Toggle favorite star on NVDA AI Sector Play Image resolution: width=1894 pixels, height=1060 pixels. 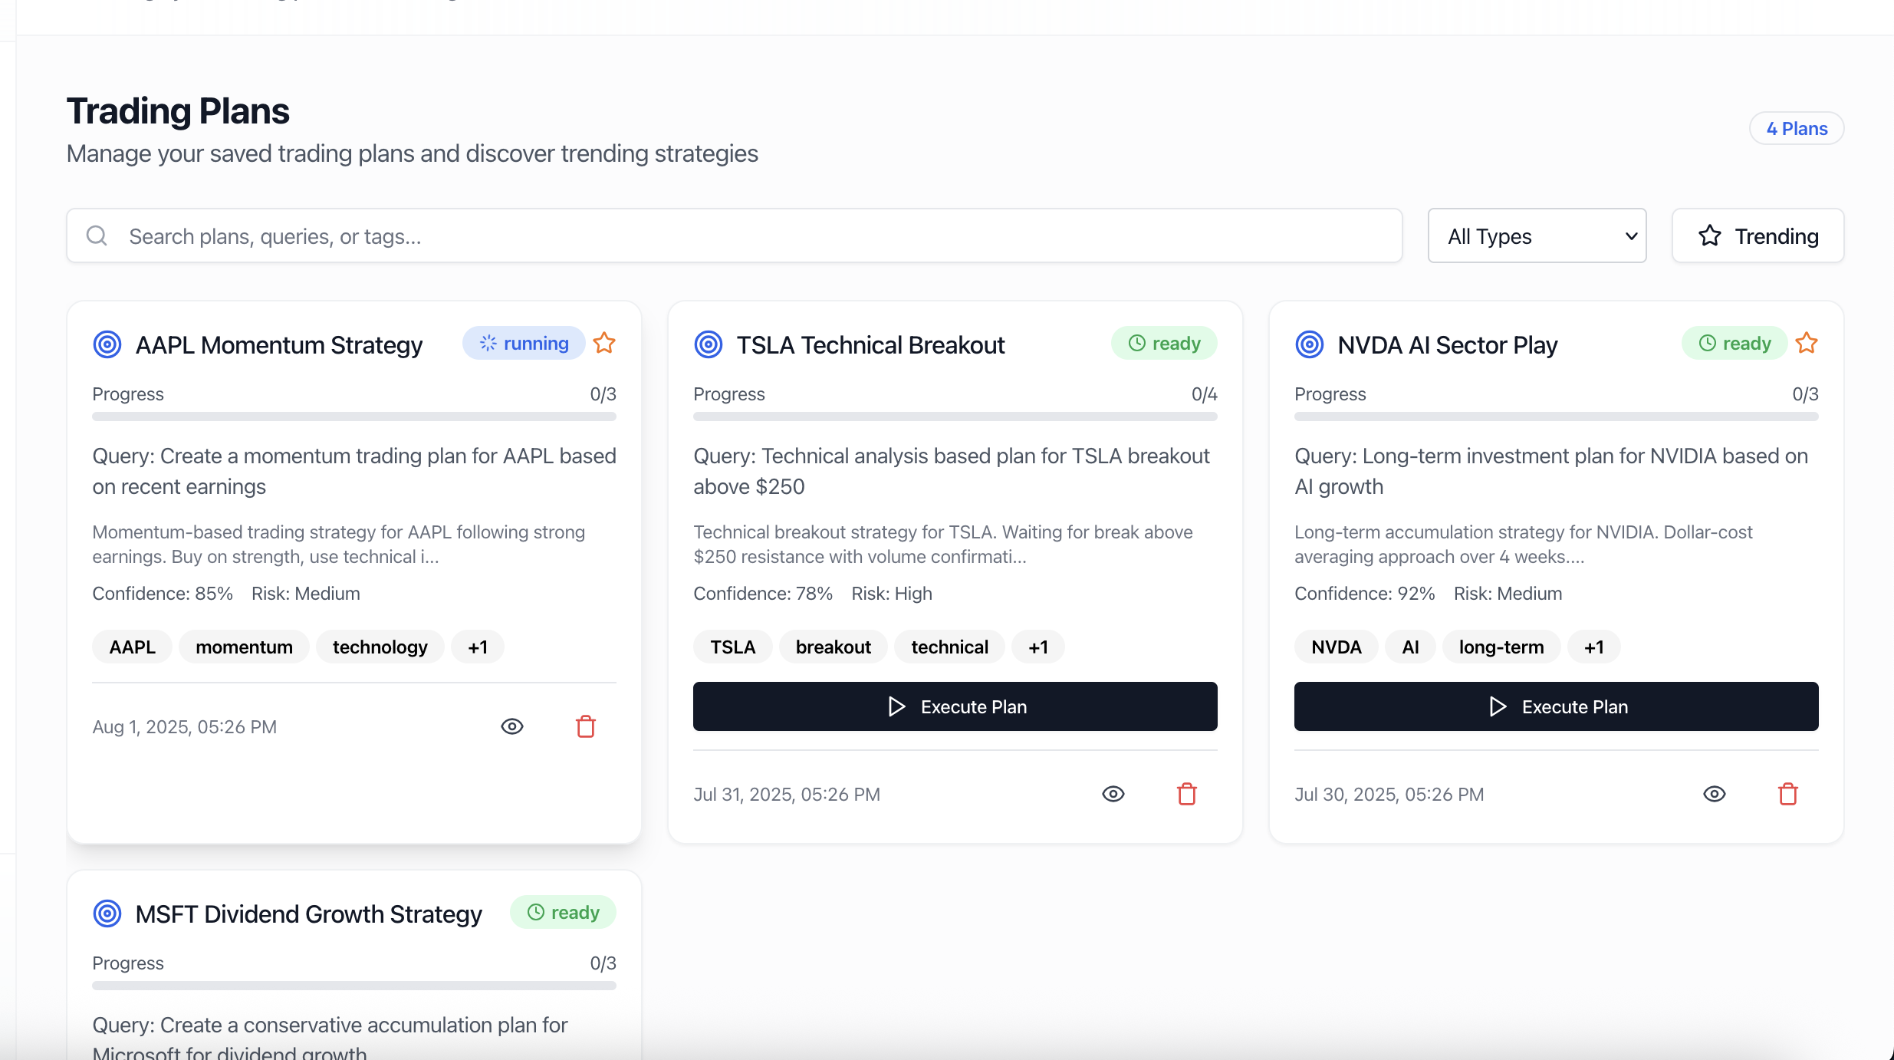click(x=1807, y=343)
